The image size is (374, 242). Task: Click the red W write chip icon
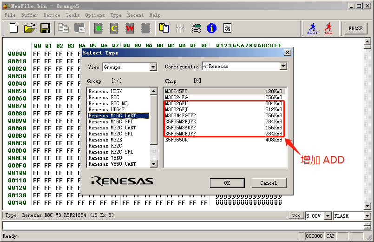tap(130, 28)
